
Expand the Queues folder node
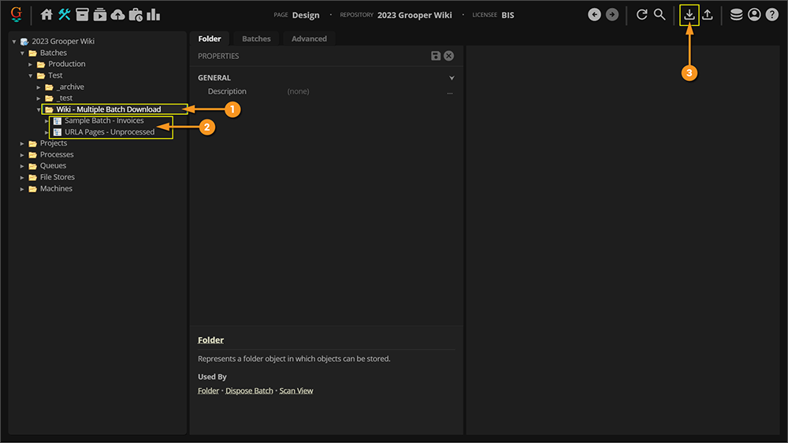(22, 166)
